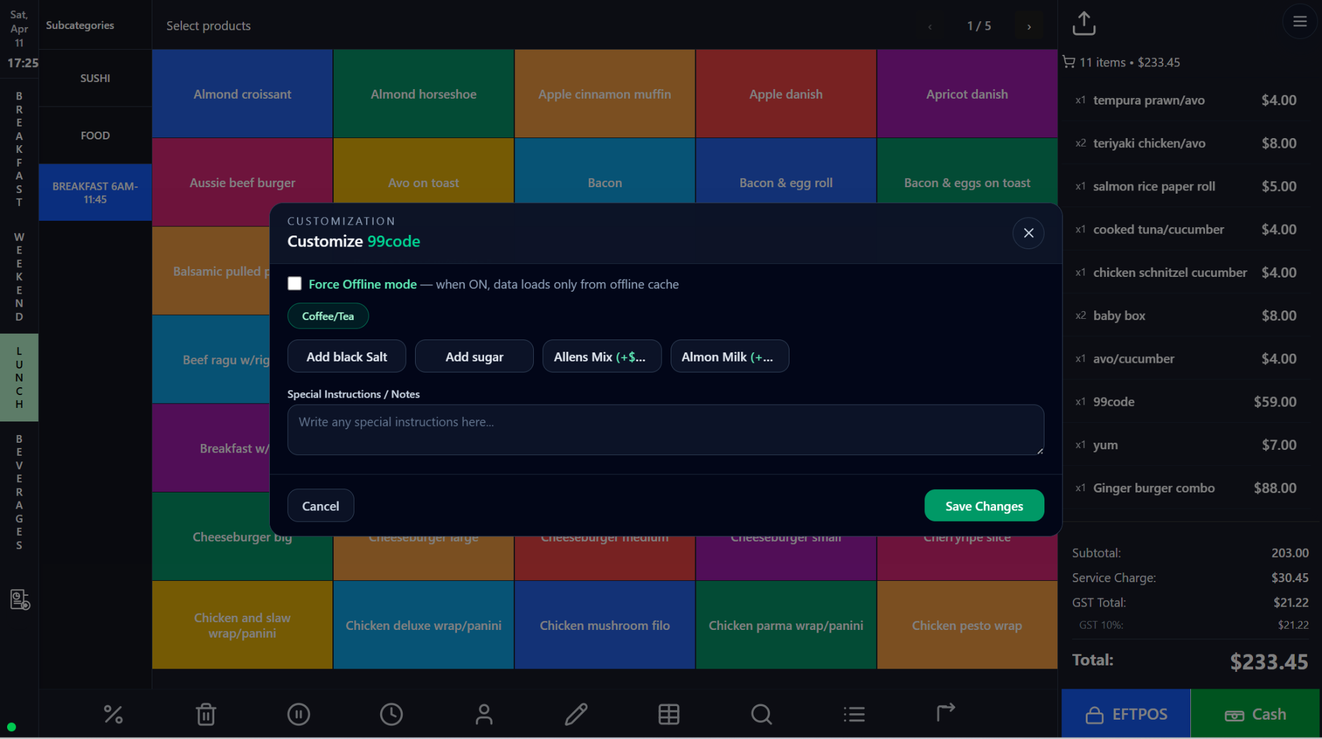The image size is (1322, 739).
Task: Open the hamburger menu
Action: point(1300,21)
